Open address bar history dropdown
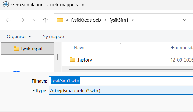The width and height of the screenshot is (193, 112). click(185, 20)
